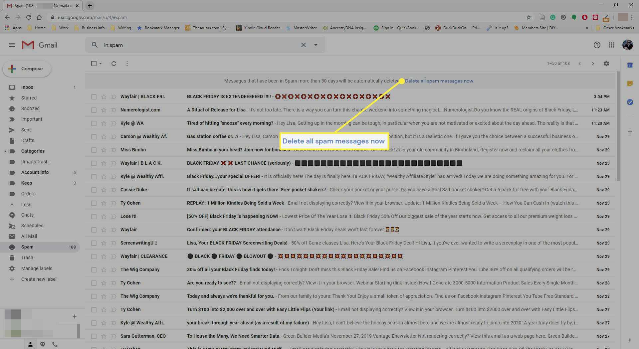Viewport: 639px width, 349px height.
Task: Click Delete all spam messages now link
Action: click(x=439, y=81)
